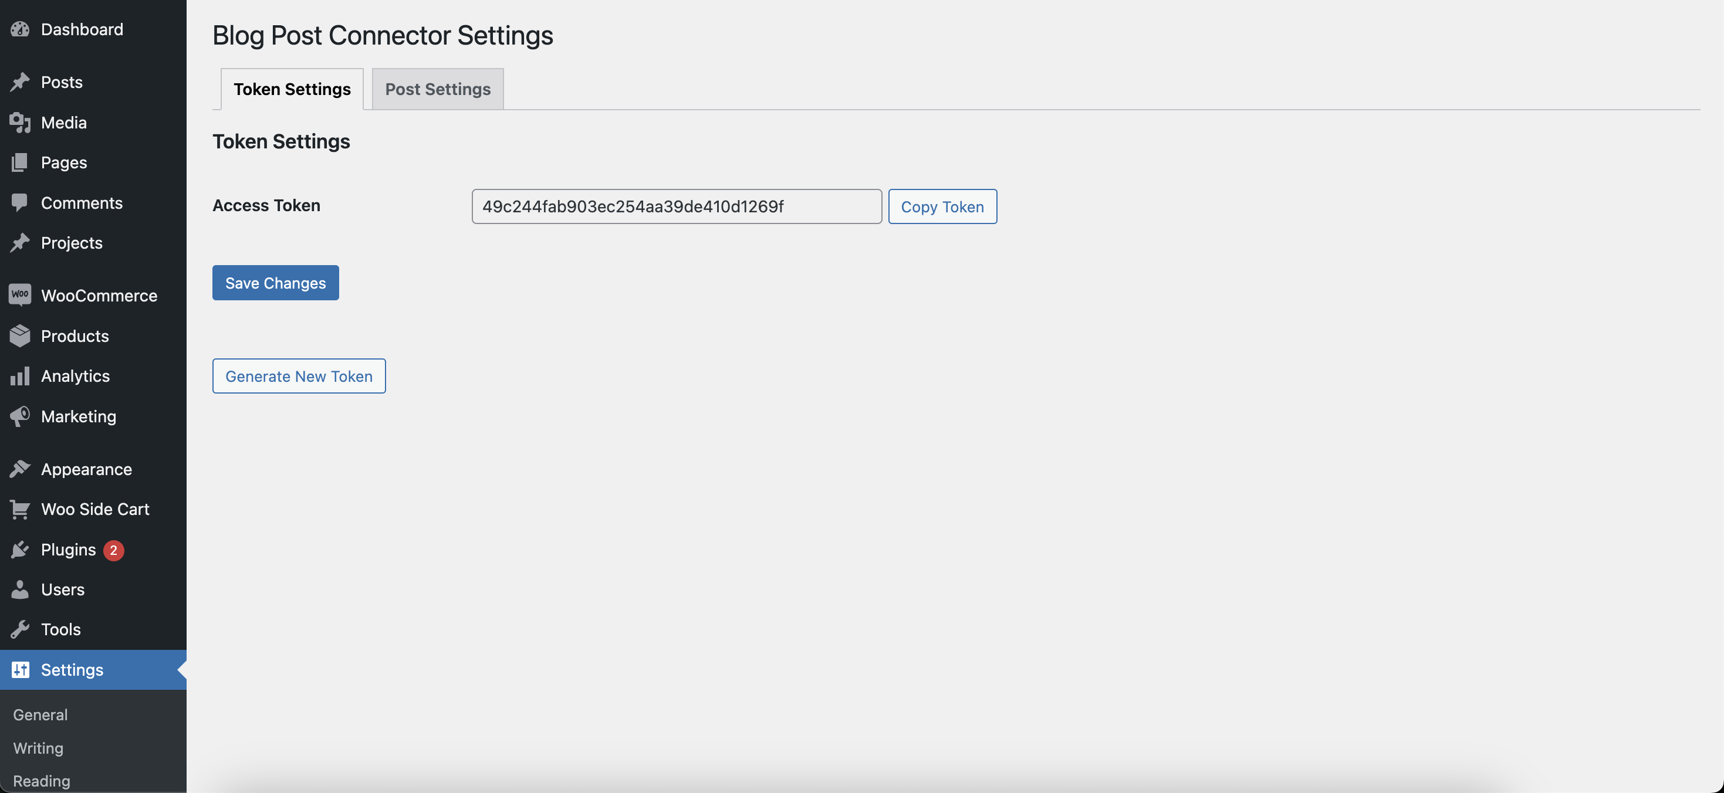Screen dimensions: 1724x793
Task: Click the Pages icon in sidebar
Action: 20,162
